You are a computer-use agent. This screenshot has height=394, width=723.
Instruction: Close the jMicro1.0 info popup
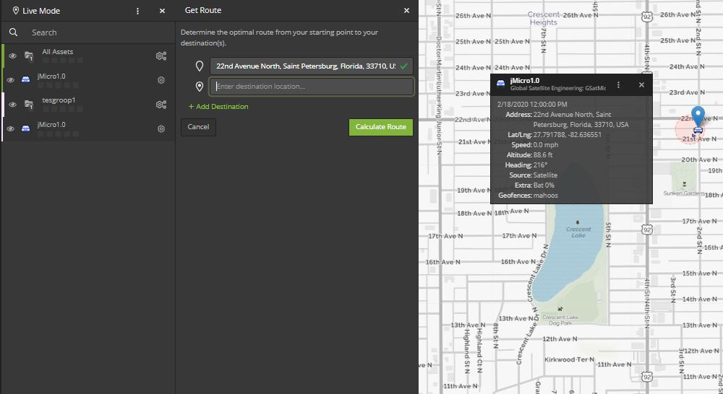point(641,84)
